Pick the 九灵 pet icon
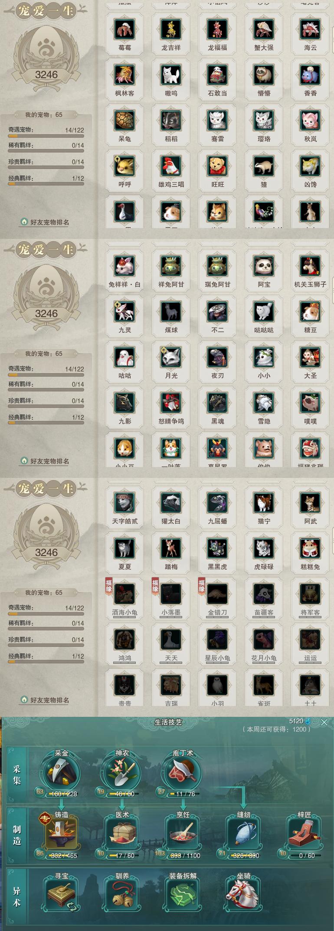This screenshot has height=931, width=334. click(124, 311)
